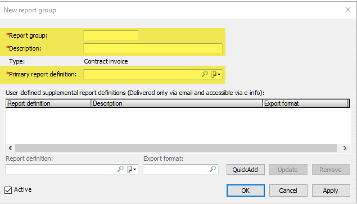Click the Report definition lookup magnifier icon

coord(120,169)
